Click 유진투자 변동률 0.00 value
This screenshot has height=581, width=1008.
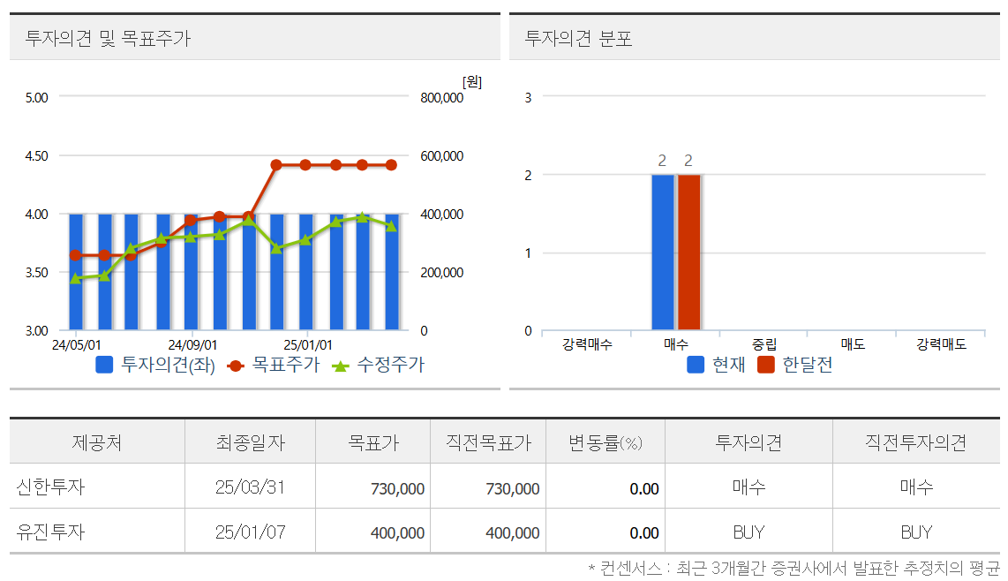coord(644,533)
